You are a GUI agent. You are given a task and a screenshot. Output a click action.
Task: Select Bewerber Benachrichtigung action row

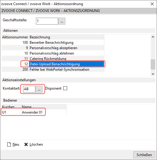coord(53,43)
